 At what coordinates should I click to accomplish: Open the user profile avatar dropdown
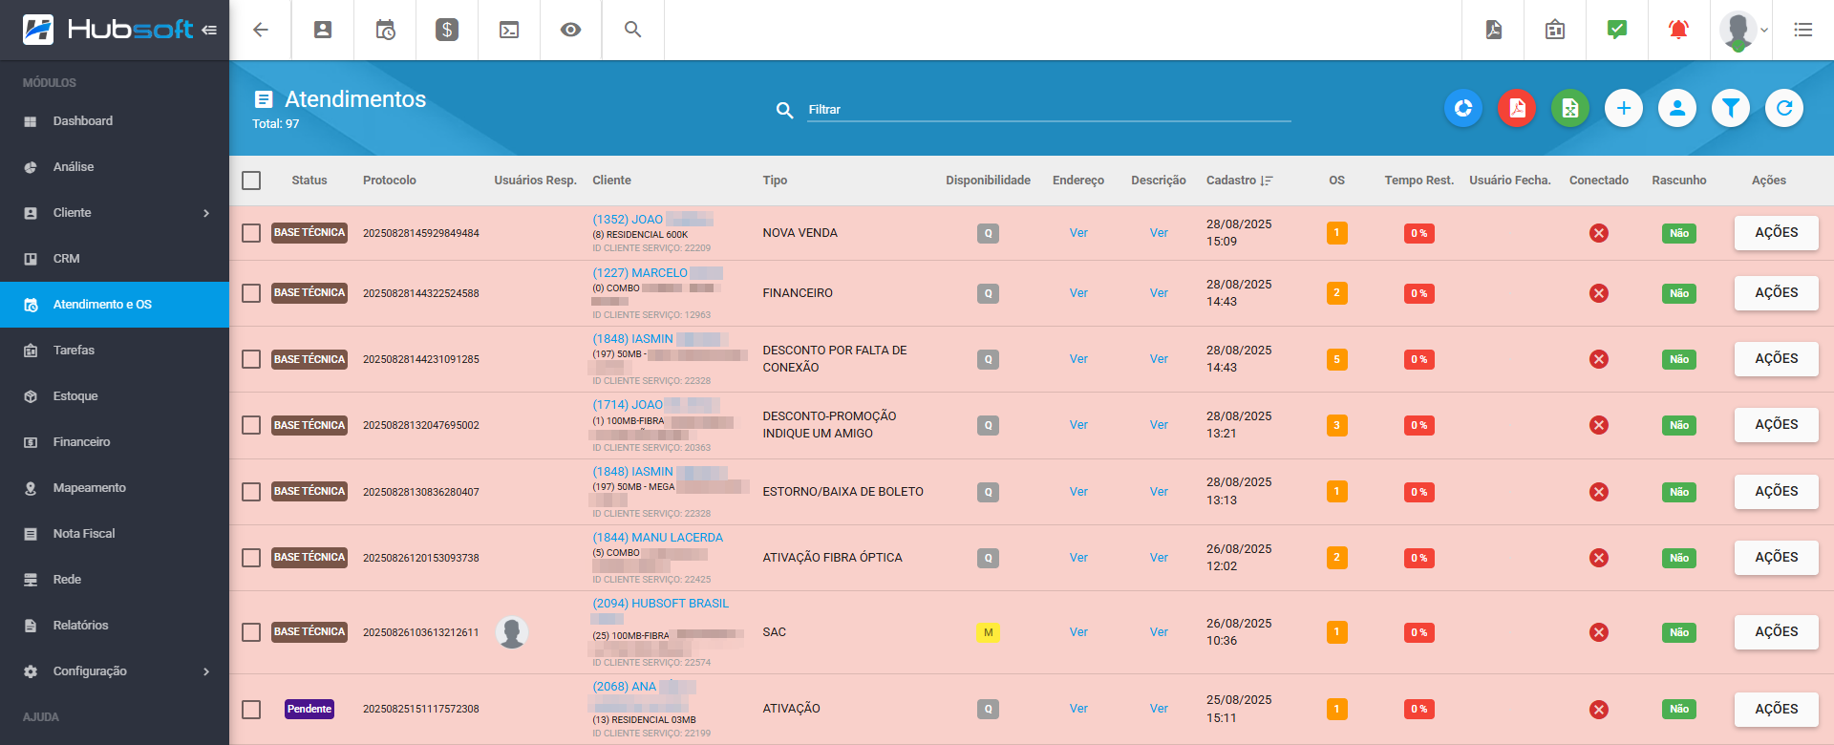click(1743, 30)
